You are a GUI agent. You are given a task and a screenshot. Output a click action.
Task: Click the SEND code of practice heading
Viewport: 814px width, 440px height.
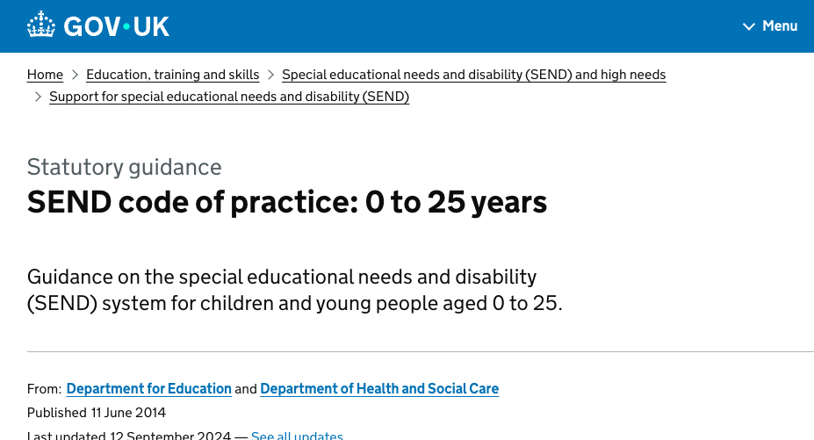(287, 202)
